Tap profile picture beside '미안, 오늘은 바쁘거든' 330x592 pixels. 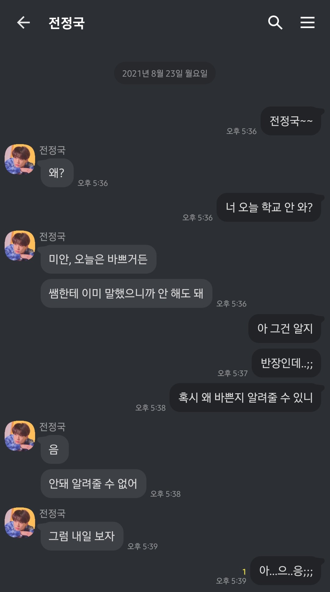20,246
